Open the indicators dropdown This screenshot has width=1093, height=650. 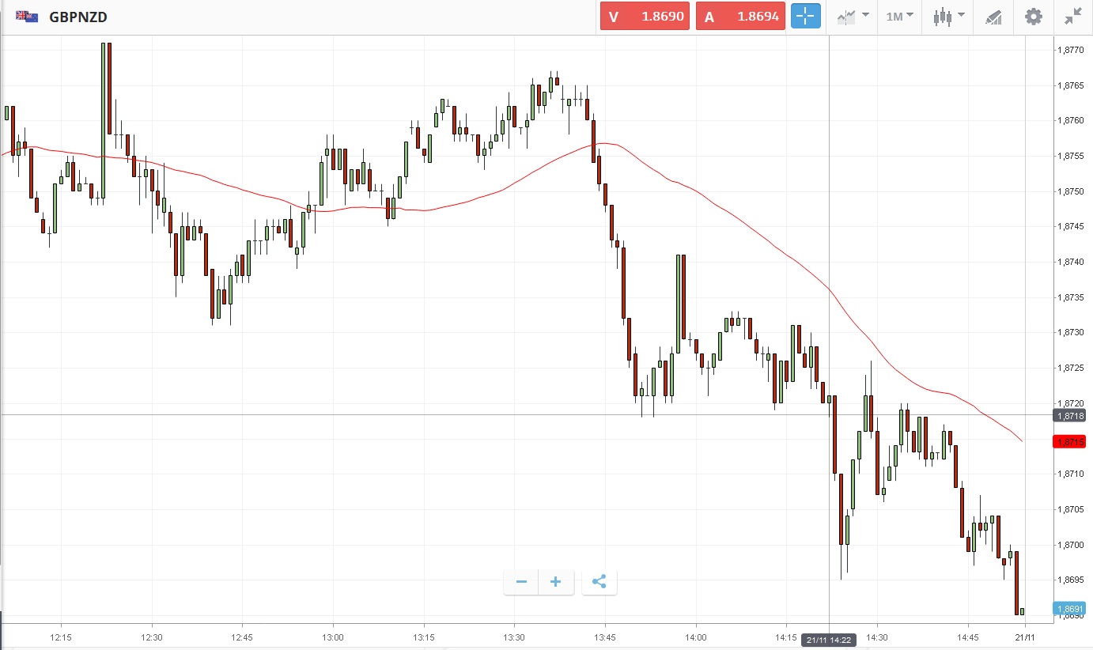coord(853,17)
